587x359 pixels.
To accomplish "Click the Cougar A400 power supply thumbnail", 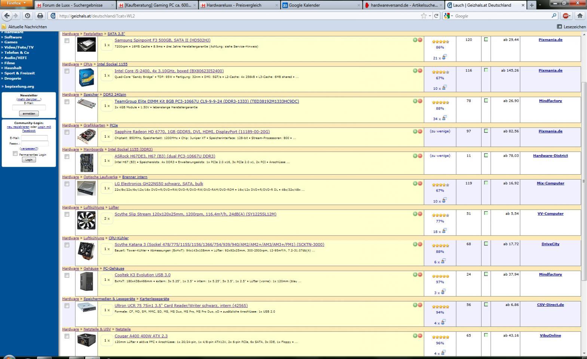I will [86, 340].
